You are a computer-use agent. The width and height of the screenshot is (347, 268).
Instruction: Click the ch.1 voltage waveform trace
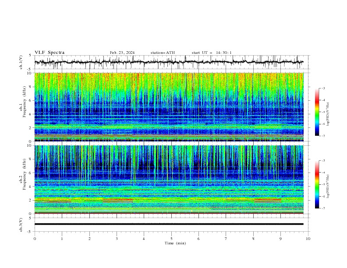point(169,62)
